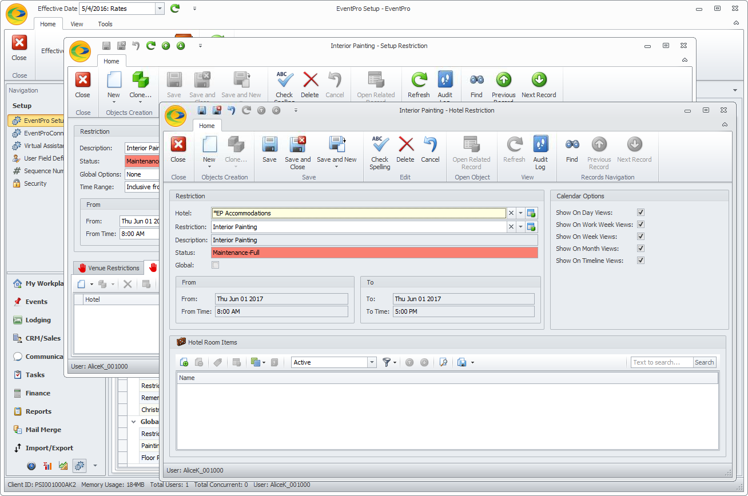Open Active filter dropdown in Hotel Room Items

372,362
